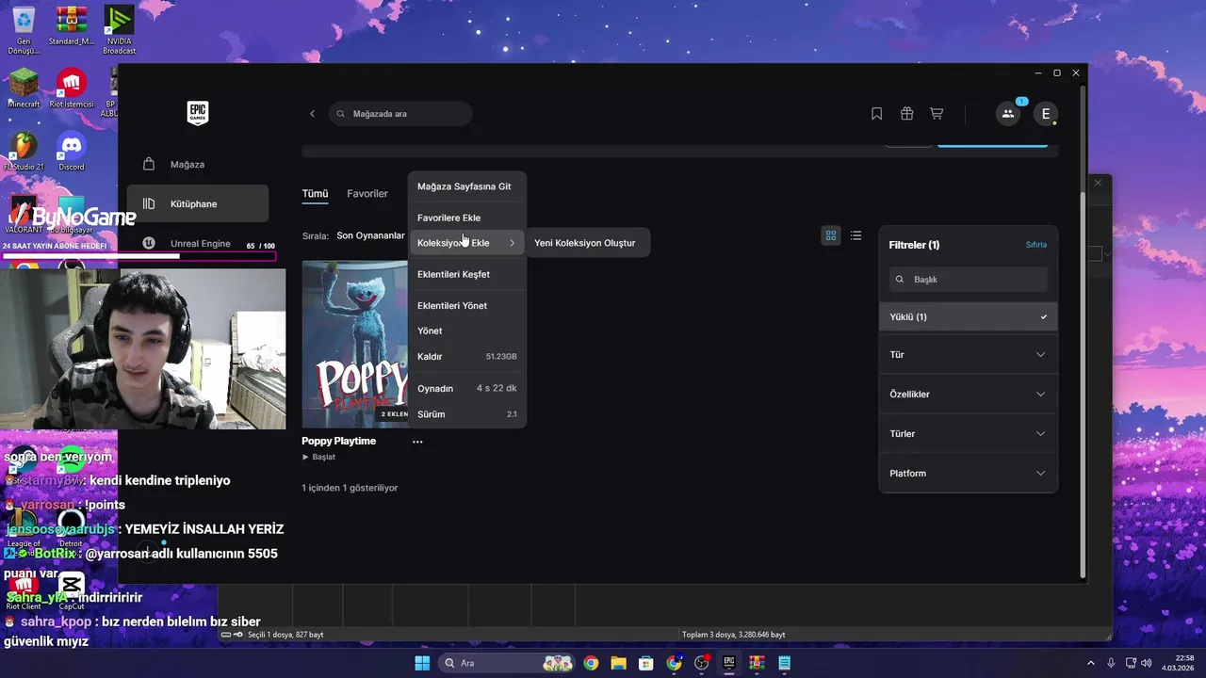Viewport: 1206px width, 678px height.
Task: Choose Yönet from context menu
Action: pos(467,331)
